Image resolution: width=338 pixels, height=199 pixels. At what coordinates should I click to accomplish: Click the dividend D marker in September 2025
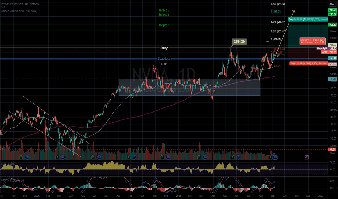click(134, 157)
